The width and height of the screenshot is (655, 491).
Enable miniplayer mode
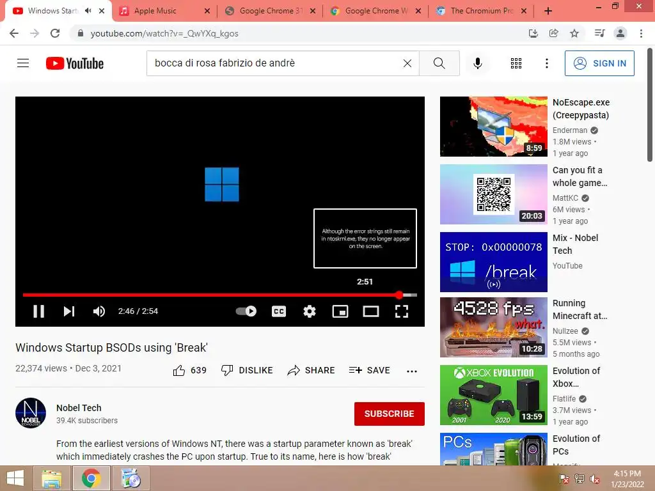click(340, 311)
